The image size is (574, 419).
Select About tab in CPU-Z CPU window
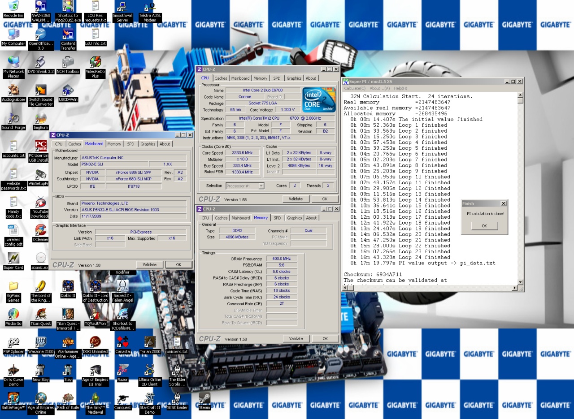(311, 78)
